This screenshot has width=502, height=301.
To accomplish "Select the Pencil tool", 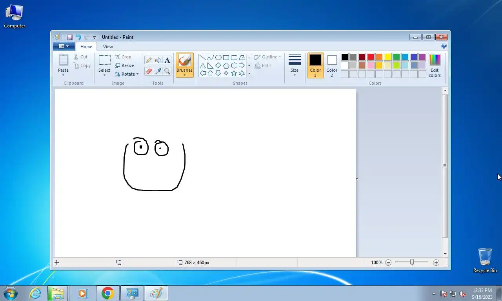I will click(x=149, y=60).
